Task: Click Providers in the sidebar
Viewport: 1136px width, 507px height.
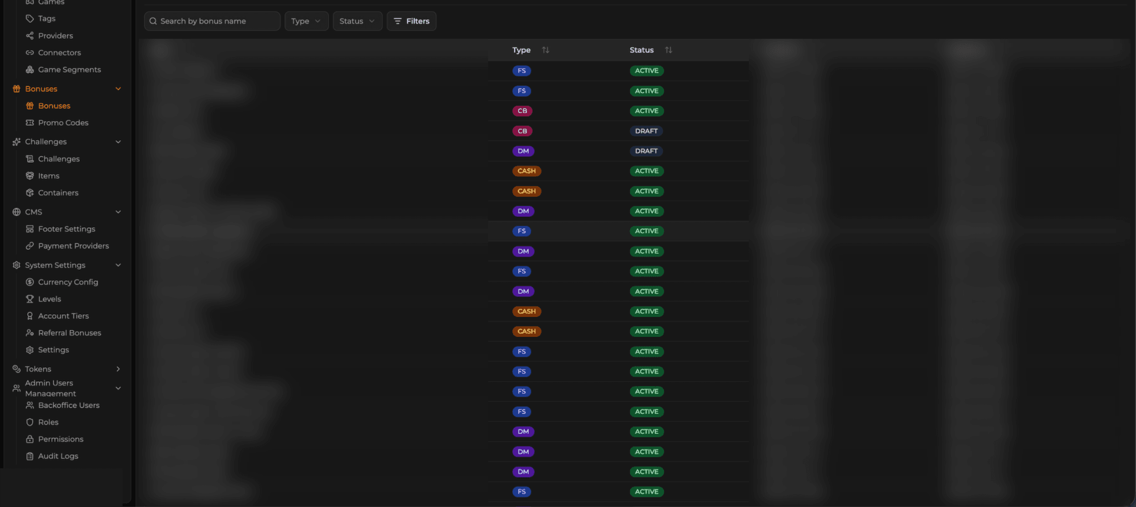Action: (55, 35)
